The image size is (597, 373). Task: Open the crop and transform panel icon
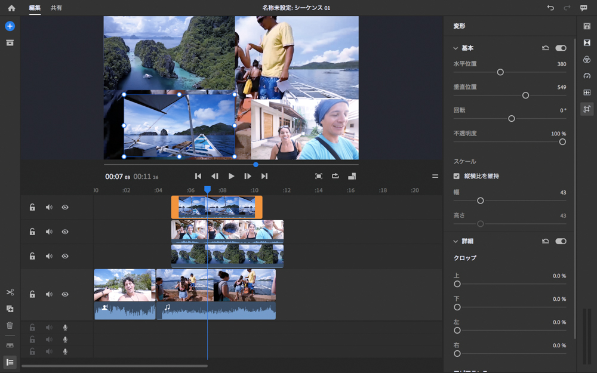(x=587, y=109)
